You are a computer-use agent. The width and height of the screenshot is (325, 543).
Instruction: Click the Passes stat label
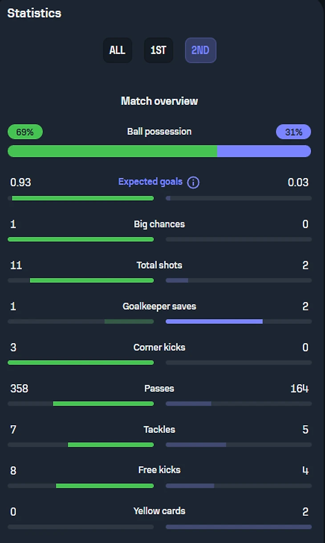click(159, 389)
